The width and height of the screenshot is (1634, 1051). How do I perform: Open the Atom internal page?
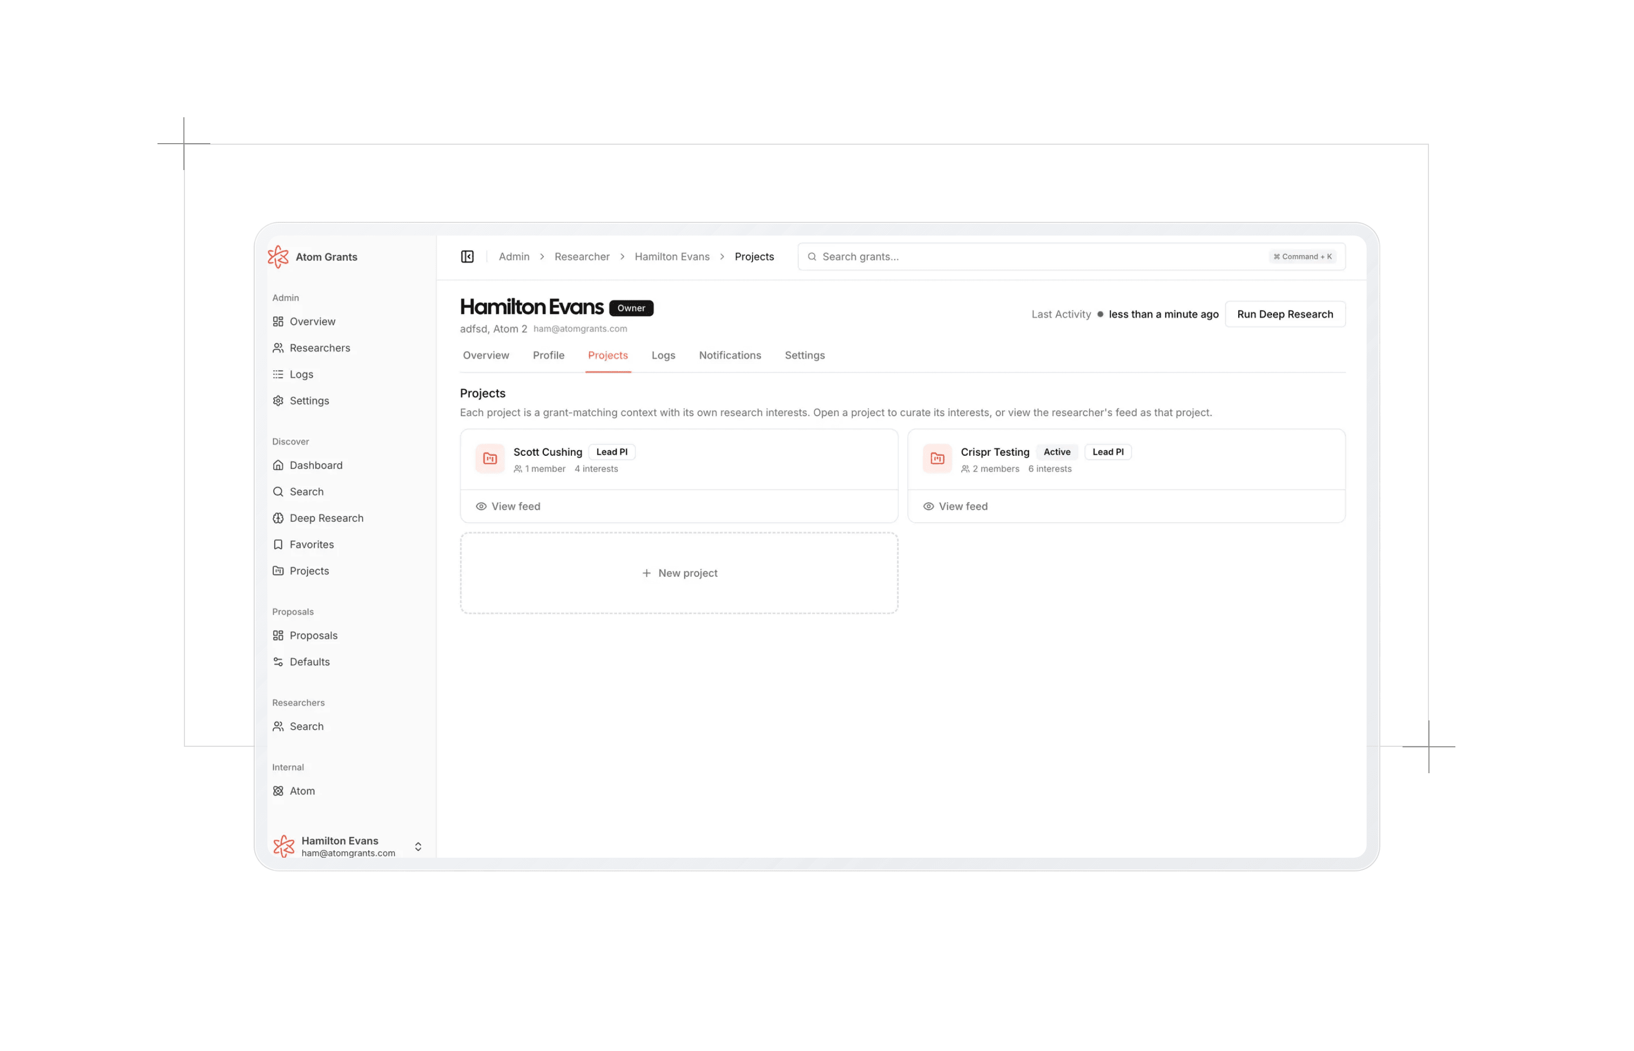tap(294, 791)
